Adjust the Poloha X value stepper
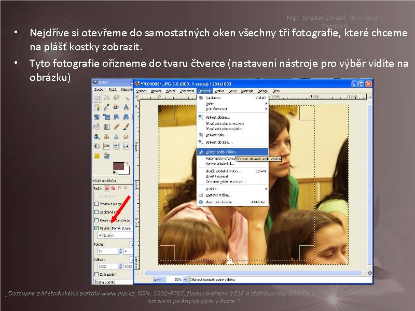This screenshot has width=415, height=311. [x=121, y=251]
